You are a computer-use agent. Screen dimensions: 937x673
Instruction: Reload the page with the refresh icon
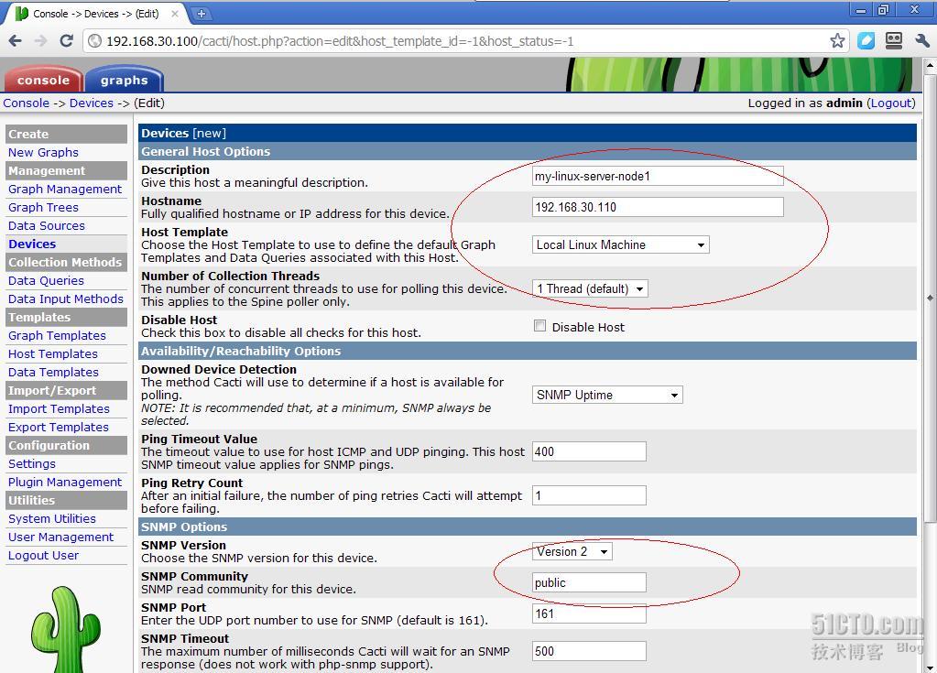pos(66,40)
